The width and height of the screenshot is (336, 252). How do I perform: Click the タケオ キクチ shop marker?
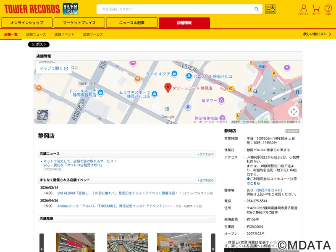[174, 73]
